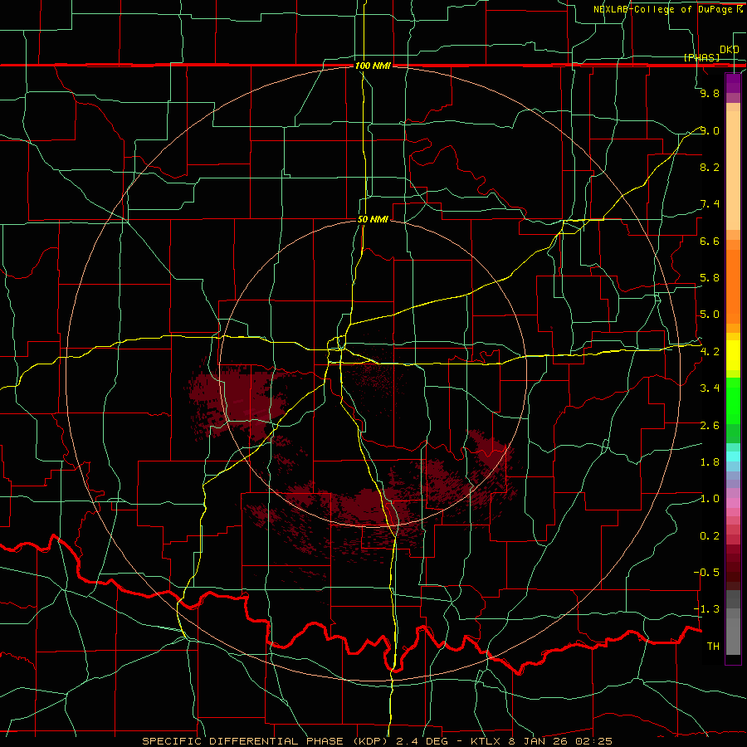Image resolution: width=747 pixels, height=747 pixels.
Task: Click the 100 NMI range ring label
Action: (x=373, y=66)
